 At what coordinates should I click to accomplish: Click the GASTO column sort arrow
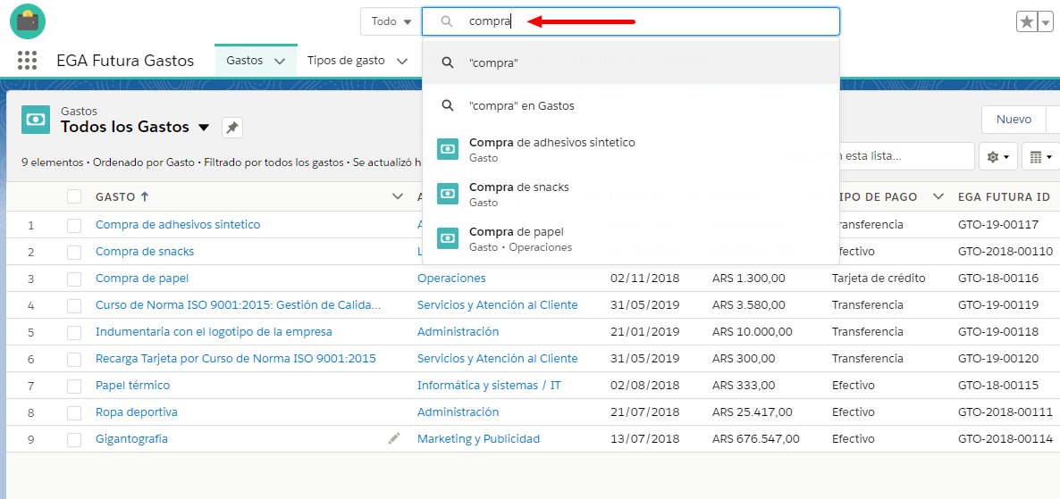pos(144,196)
